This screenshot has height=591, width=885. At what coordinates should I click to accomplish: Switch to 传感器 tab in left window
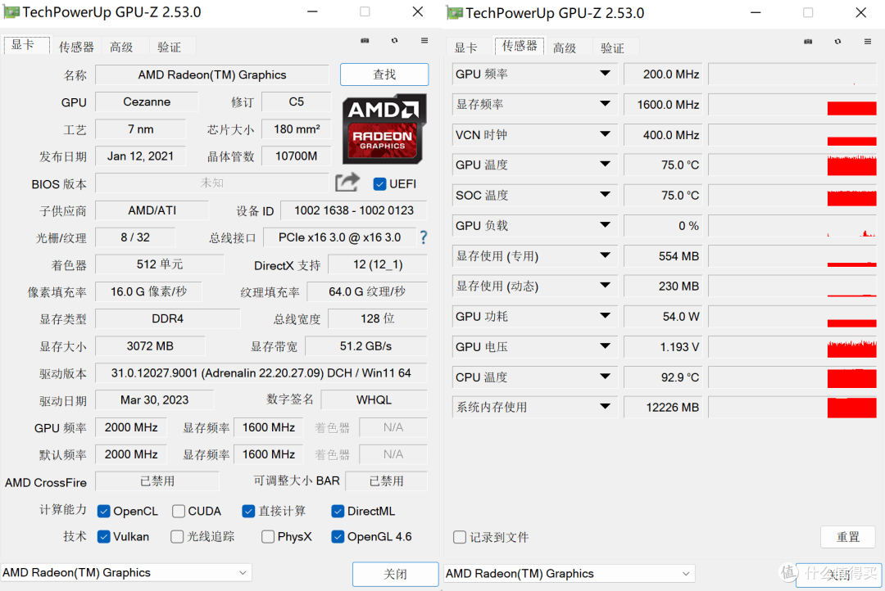click(76, 47)
